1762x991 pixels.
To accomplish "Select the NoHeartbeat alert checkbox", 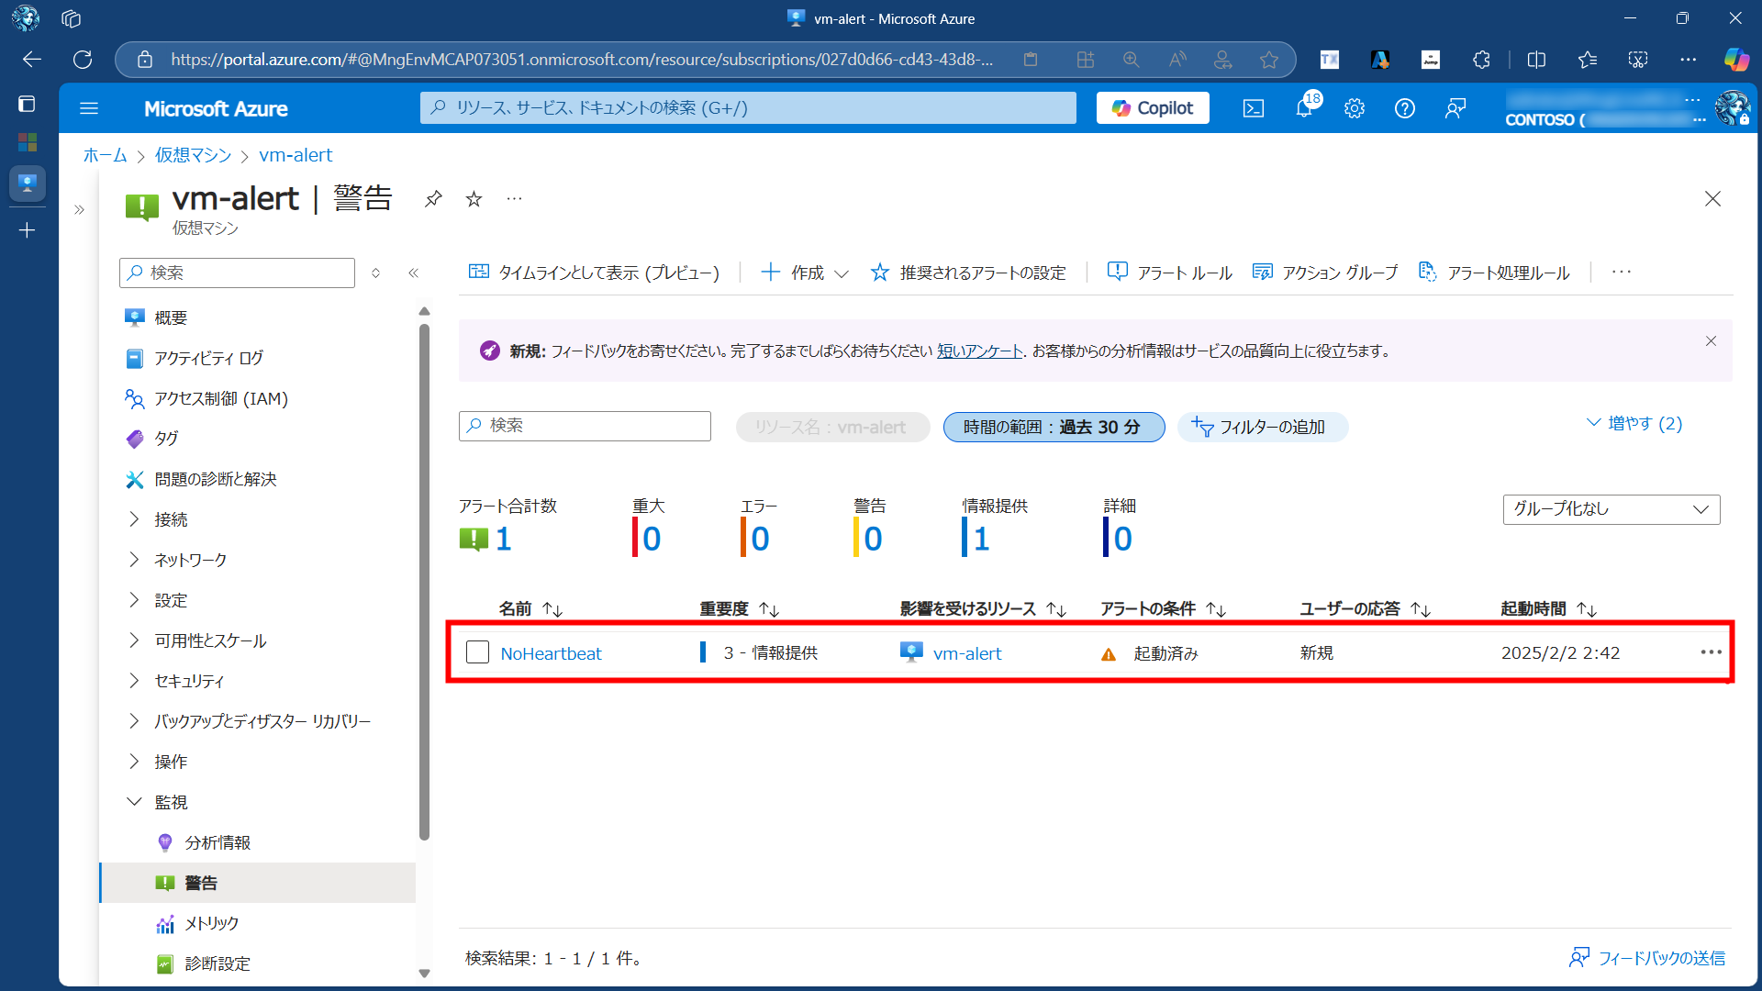I will (x=477, y=652).
